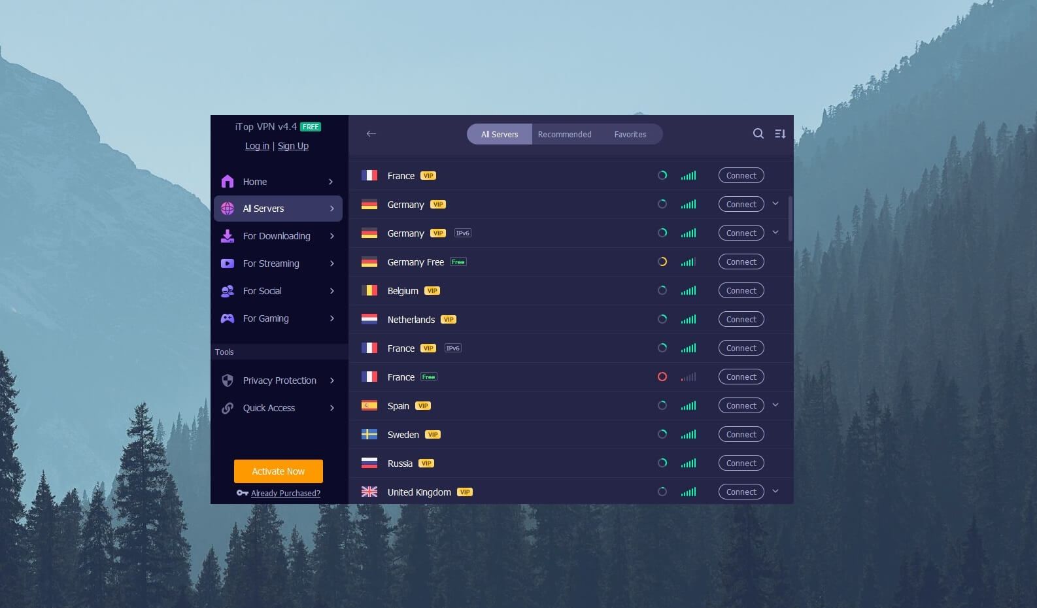Click the server list scrollbar thumb
Image resolution: width=1037 pixels, height=608 pixels.
pos(790,218)
